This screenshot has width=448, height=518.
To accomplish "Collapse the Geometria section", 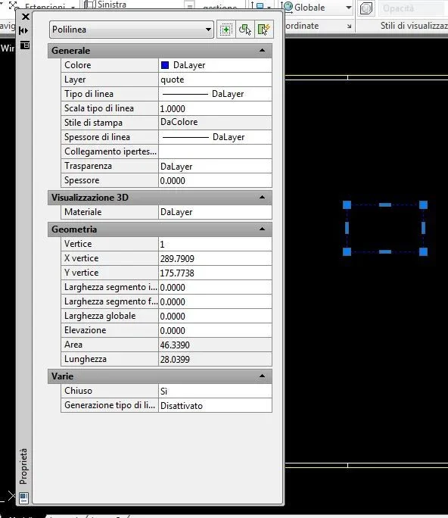I will coord(262,229).
